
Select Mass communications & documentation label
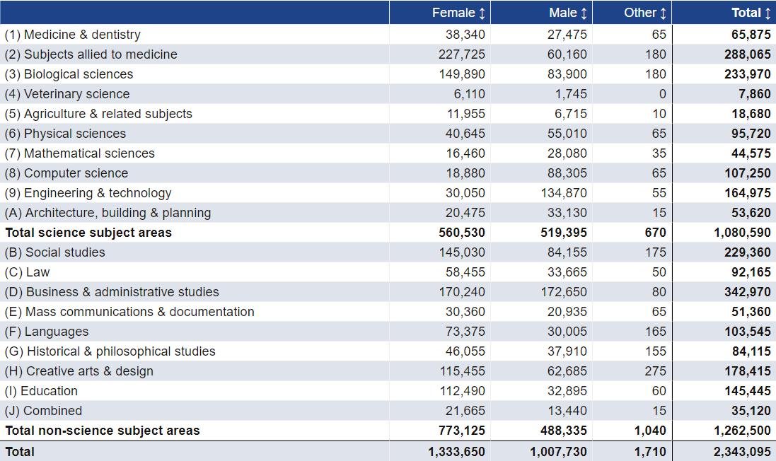pyautogui.click(x=129, y=312)
